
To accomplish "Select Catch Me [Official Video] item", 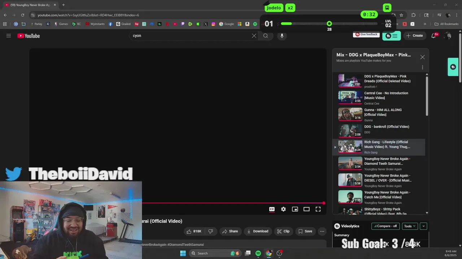I will [x=379, y=197].
